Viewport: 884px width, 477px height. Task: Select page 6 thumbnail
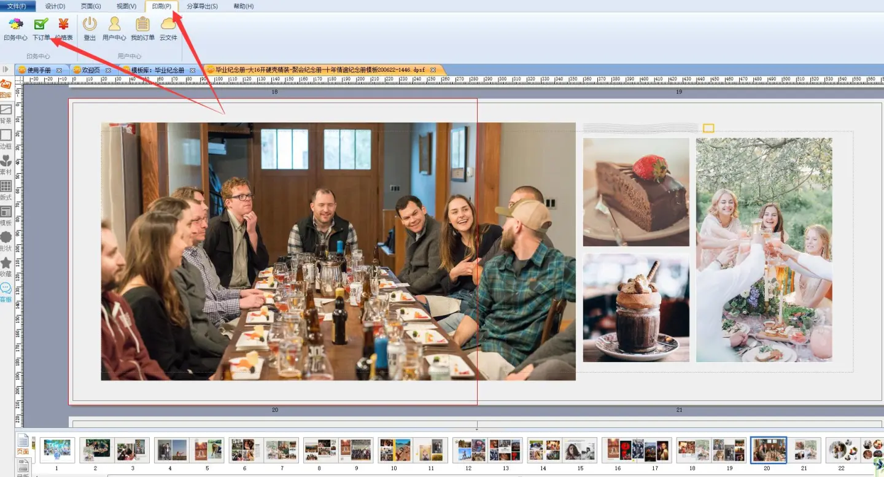pos(246,450)
